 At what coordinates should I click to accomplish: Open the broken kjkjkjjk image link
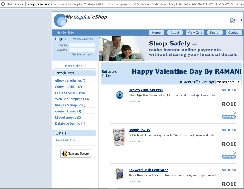[236, 20]
